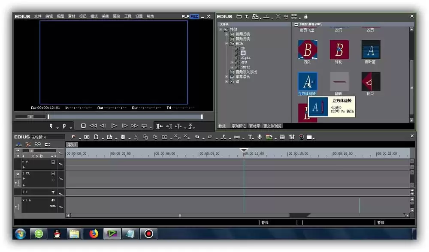Click the microphone voice-over icon
The image size is (429, 252).
coord(260,137)
